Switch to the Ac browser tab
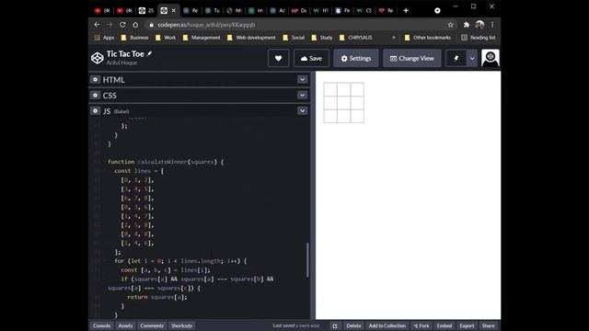589x331 pixels. (x=278, y=10)
